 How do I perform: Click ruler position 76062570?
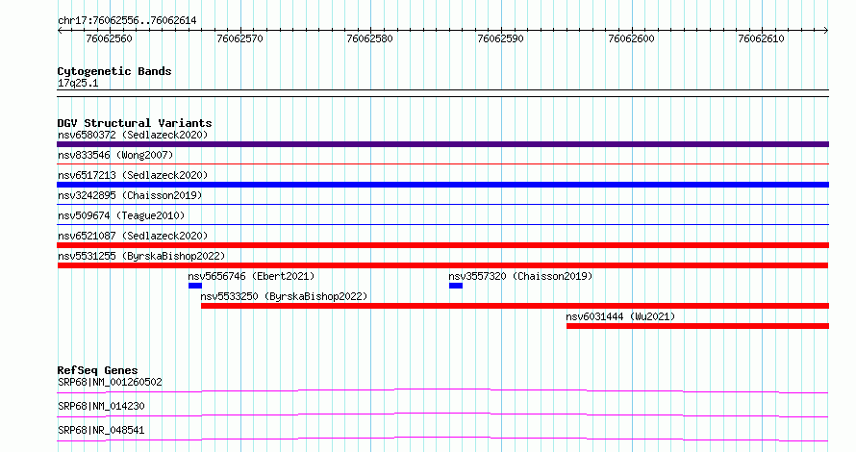[x=239, y=38]
